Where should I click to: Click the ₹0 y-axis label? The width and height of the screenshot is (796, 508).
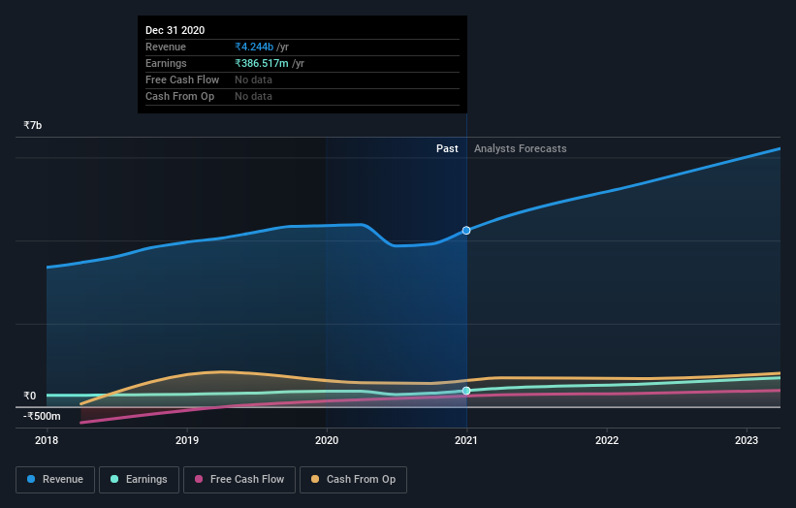click(x=29, y=396)
